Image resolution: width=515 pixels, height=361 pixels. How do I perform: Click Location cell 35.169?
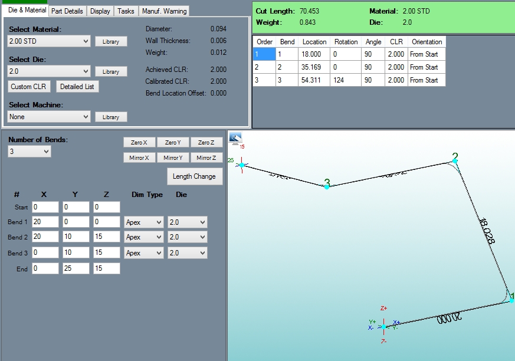(314, 67)
